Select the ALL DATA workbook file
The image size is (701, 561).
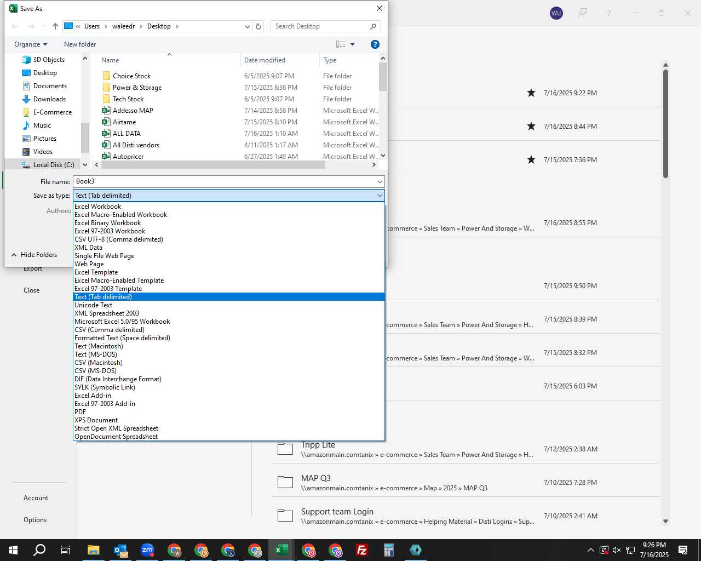127,134
